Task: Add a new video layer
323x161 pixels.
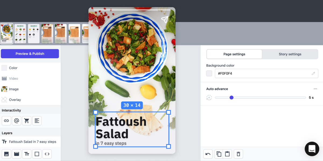Action: (16, 154)
